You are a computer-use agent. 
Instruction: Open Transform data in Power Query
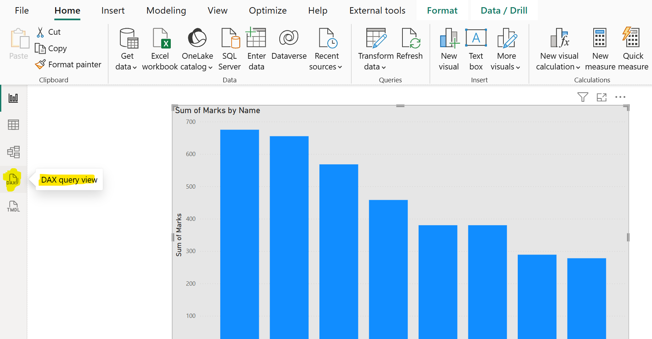point(375,47)
